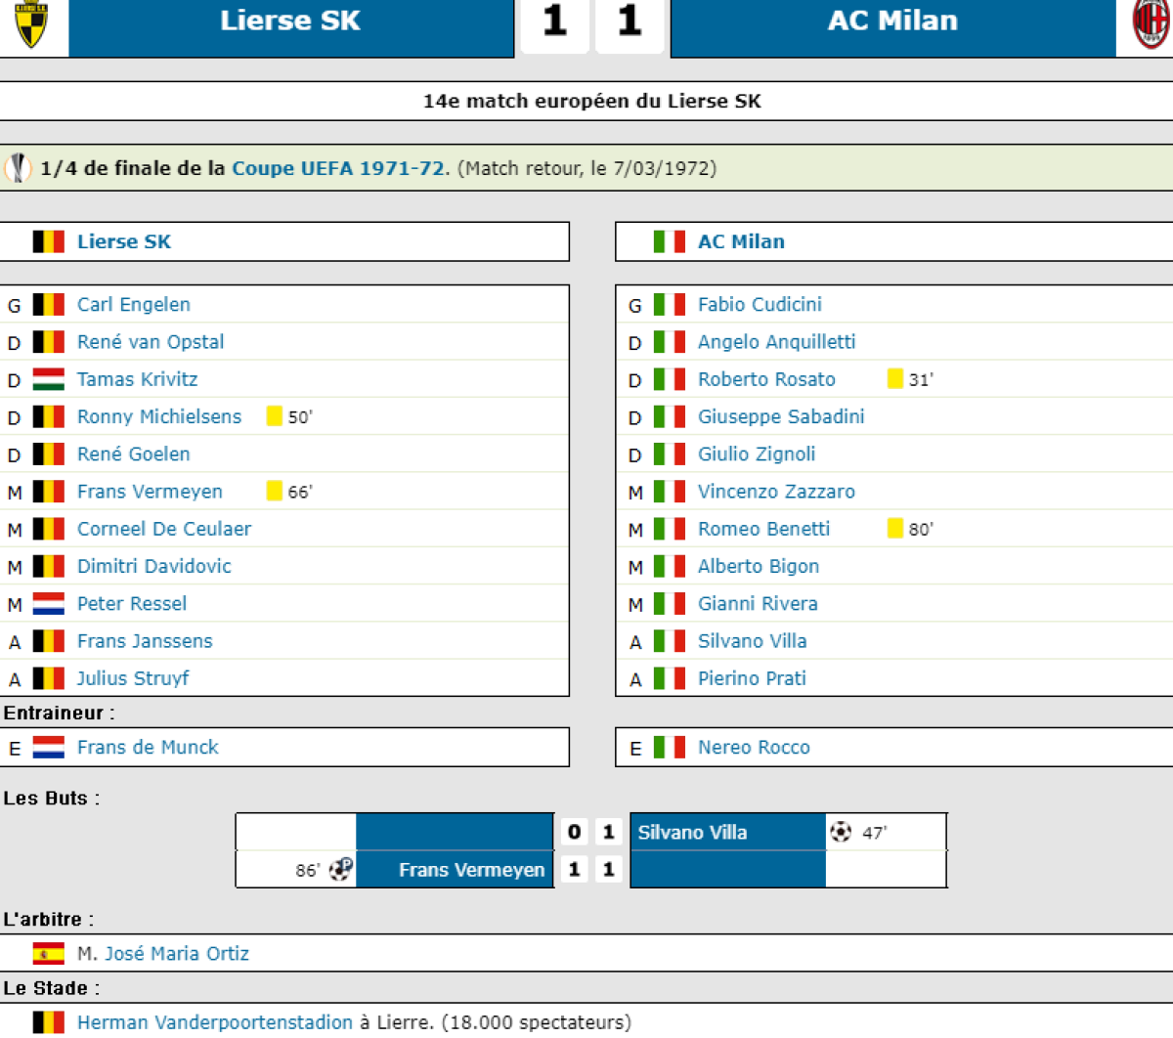Screen dimensions: 1173x1038
Task: Click Ronny Michielsens' yellow card icon
Action: click(x=275, y=416)
